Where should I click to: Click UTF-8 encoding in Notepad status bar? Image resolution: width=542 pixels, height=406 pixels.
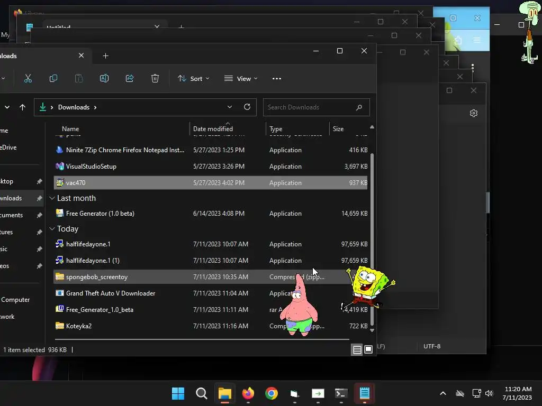pos(432,346)
